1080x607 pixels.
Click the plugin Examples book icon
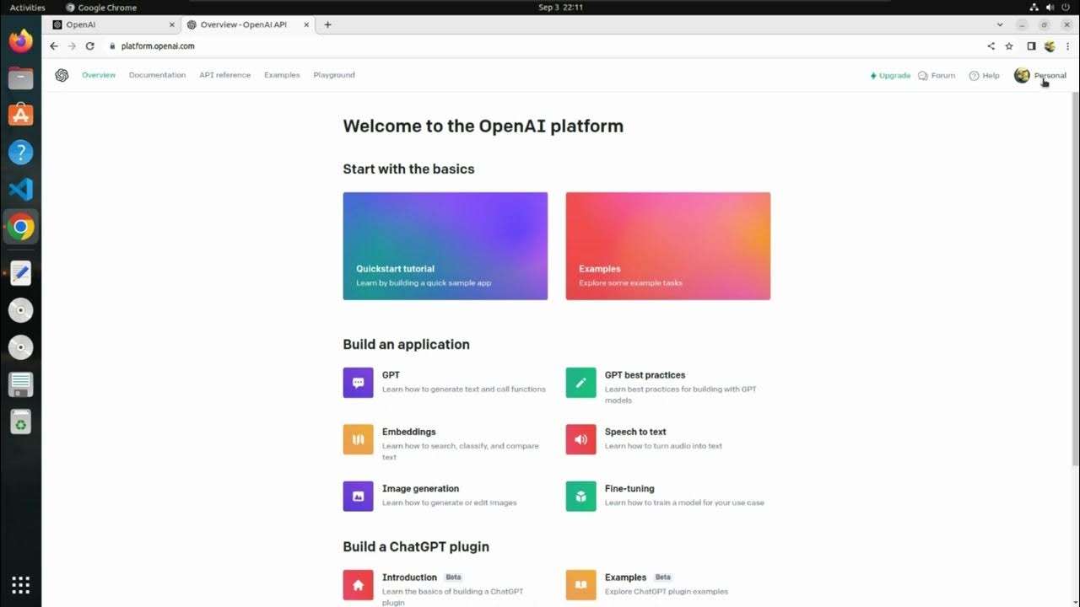point(580,585)
